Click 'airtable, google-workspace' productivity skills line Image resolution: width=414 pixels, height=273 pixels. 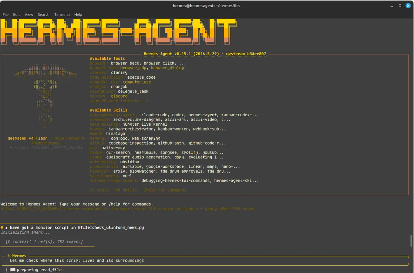click(x=181, y=167)
